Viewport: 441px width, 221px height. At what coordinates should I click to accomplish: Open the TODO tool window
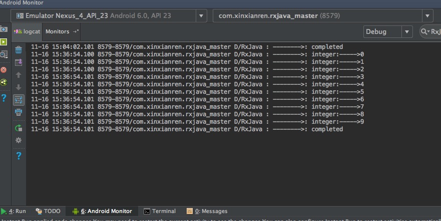click(48, 211)
